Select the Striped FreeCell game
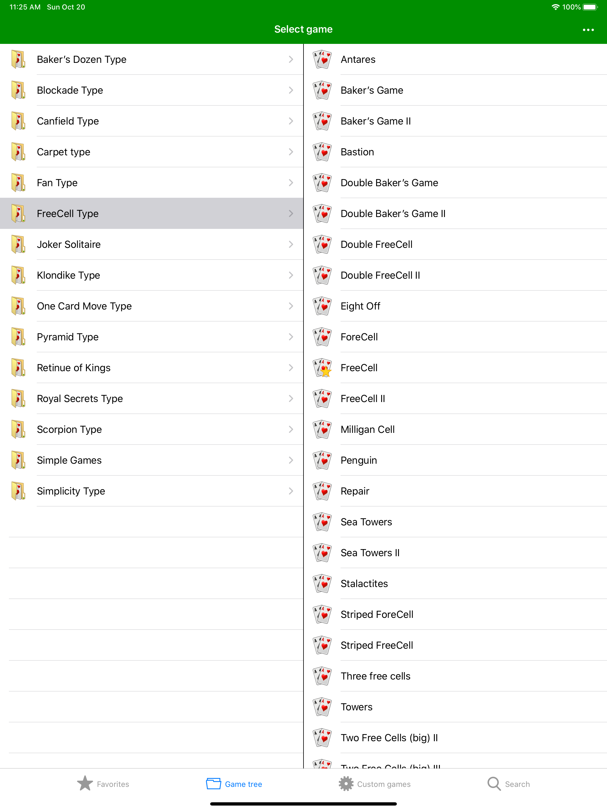This screenshot has width=607, height=810. 455,645
